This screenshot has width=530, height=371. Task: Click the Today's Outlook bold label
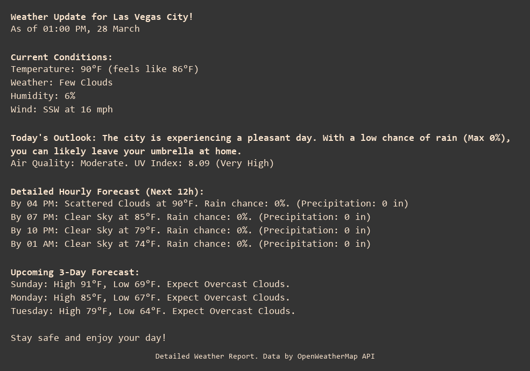53,138
